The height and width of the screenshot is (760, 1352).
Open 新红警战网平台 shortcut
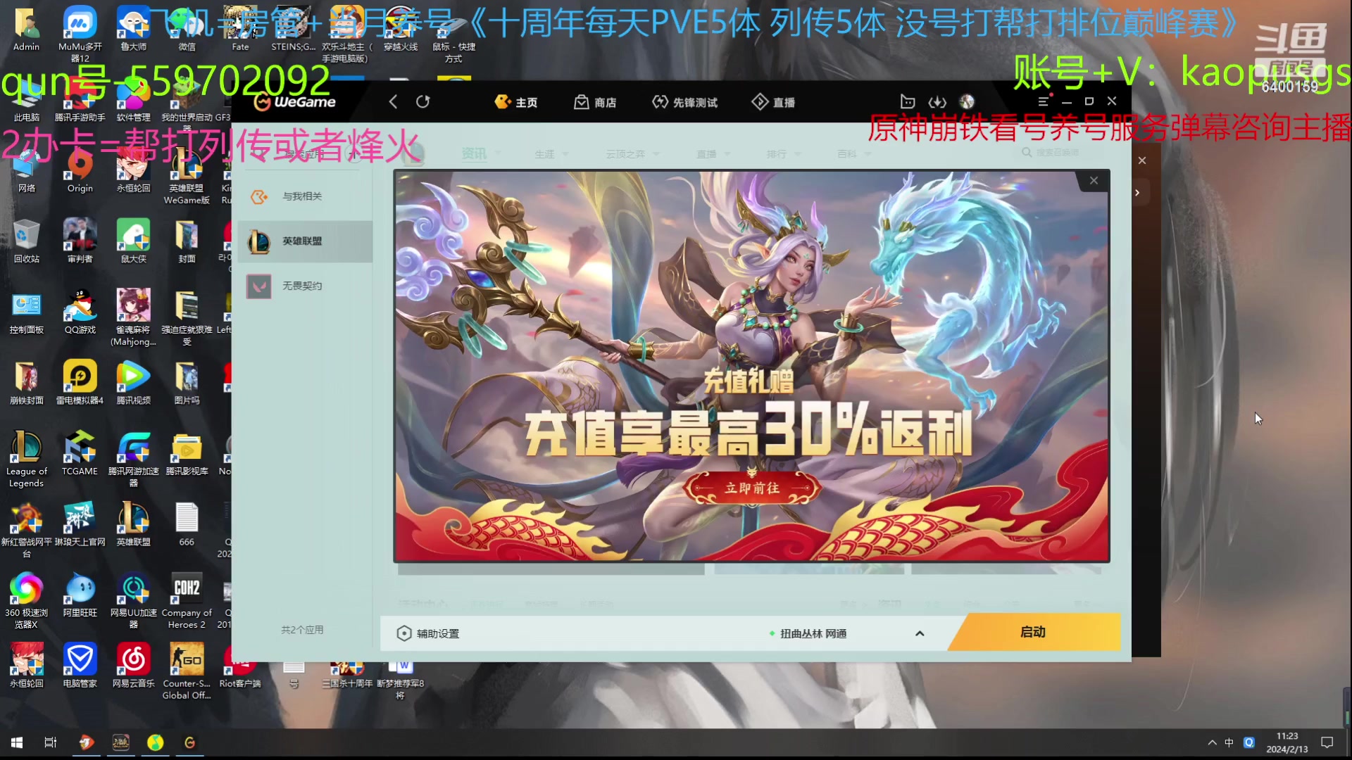pos(27,531)
